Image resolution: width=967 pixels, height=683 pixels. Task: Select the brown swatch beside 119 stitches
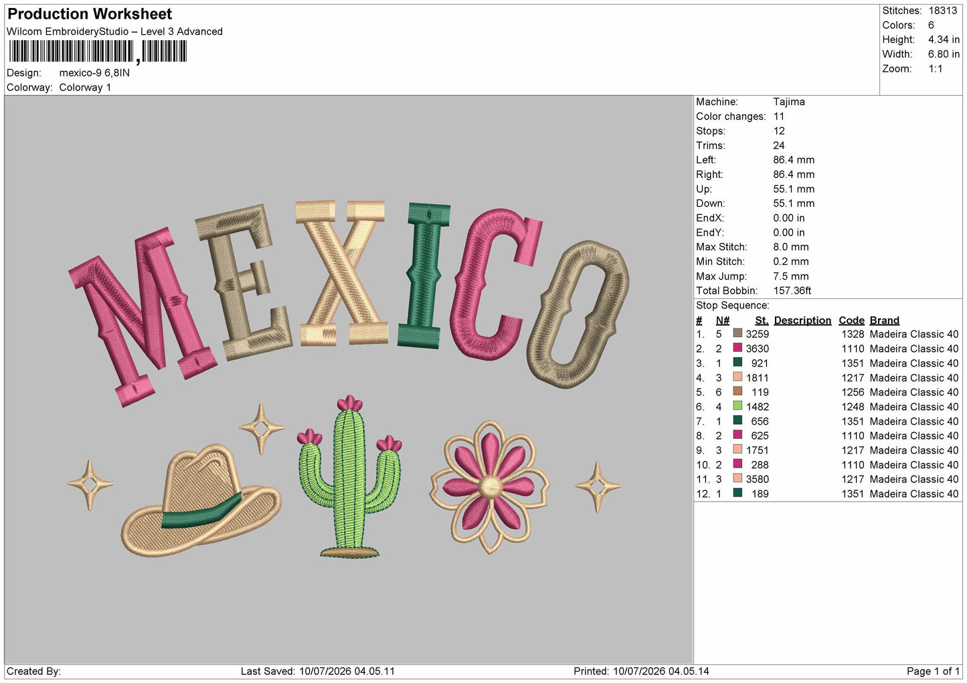[737, 391]
